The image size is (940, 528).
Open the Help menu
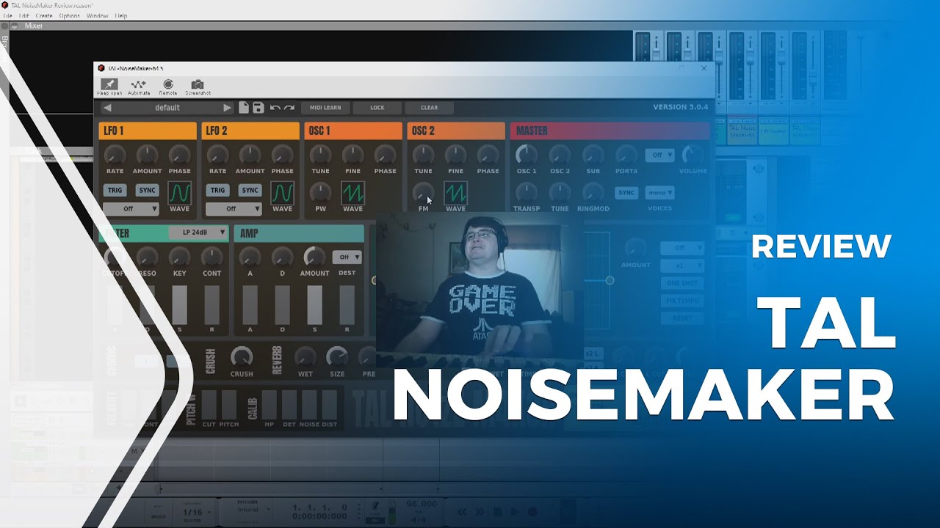pos(121,15)
